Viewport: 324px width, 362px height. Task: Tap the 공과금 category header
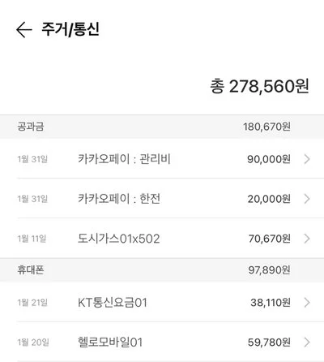point(162,127)
